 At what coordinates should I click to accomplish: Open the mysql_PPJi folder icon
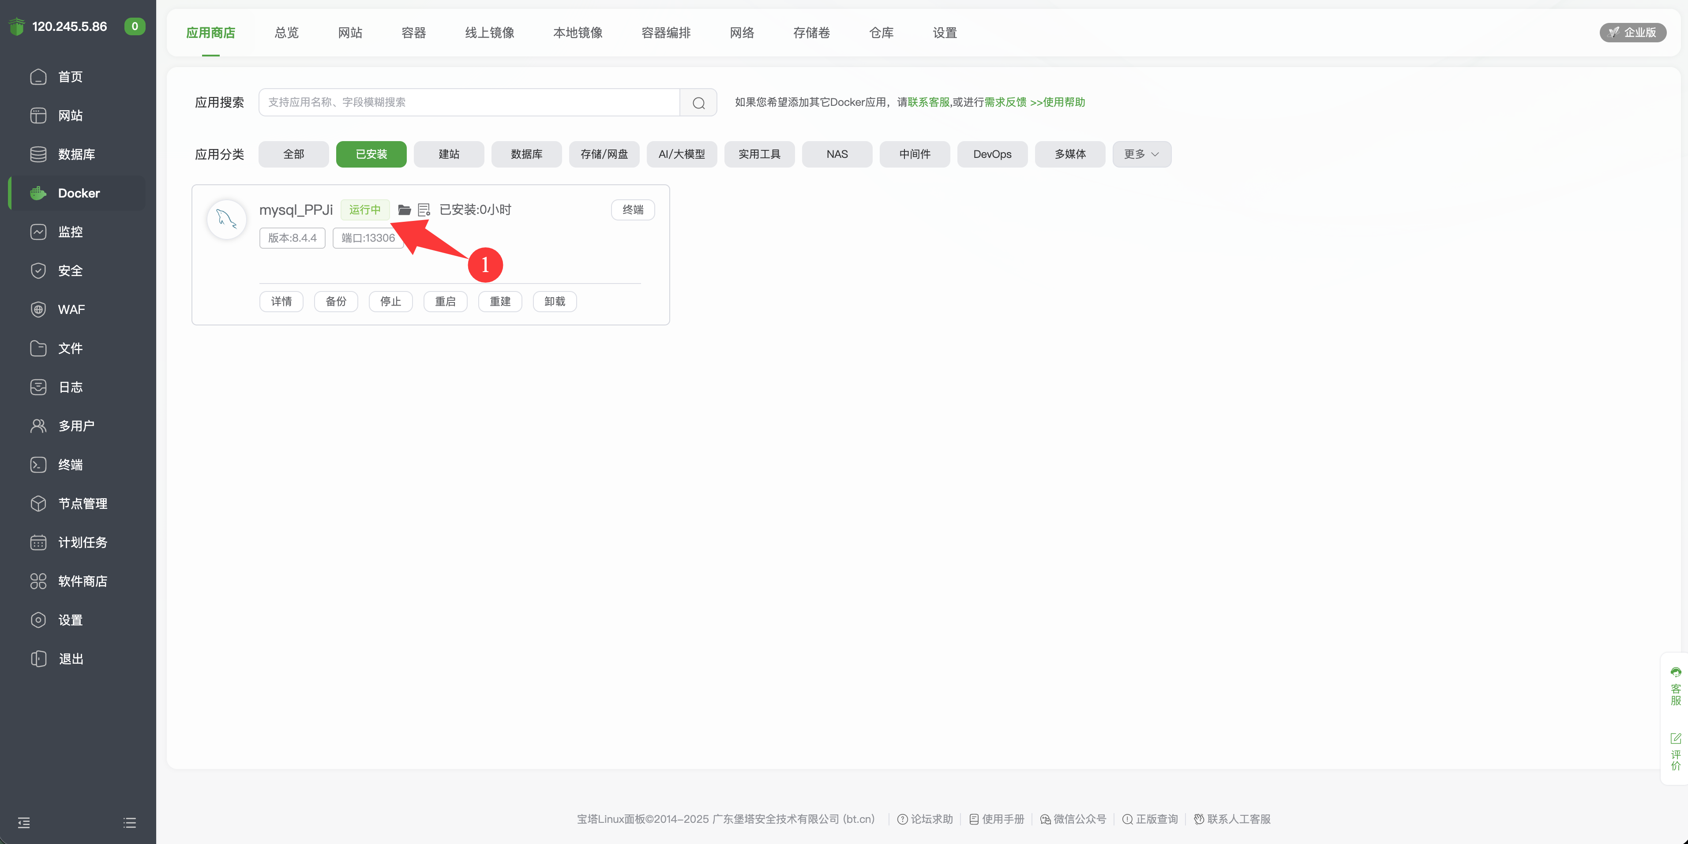coord(404,209)
